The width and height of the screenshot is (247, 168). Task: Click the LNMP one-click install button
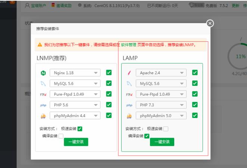[x=76, y=142]
